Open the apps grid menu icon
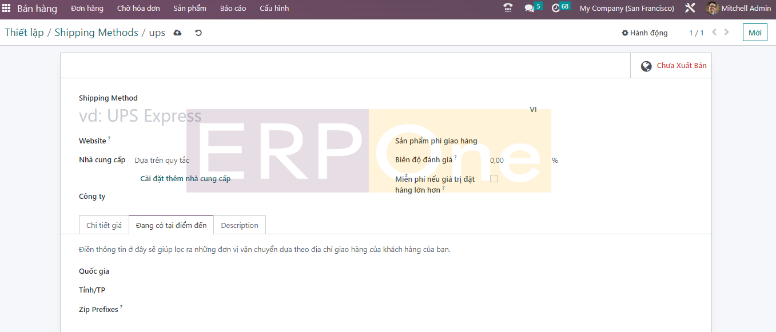776x332 pixels. (6, 9)
